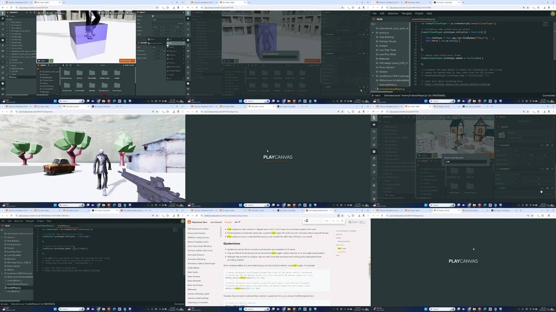556x312 pixels.
Task: Close the find bar on docs page
Action: point(342,221)
